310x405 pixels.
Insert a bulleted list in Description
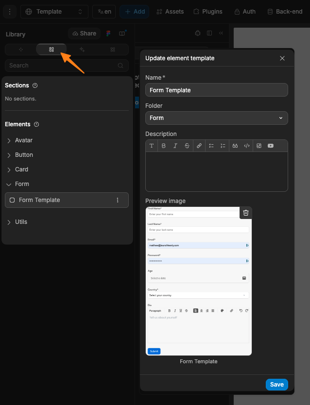(x=211, y=145)
